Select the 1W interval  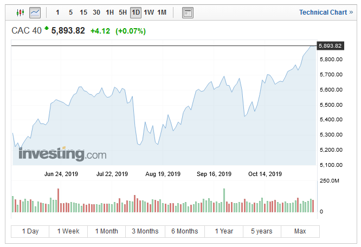point(149,12)
